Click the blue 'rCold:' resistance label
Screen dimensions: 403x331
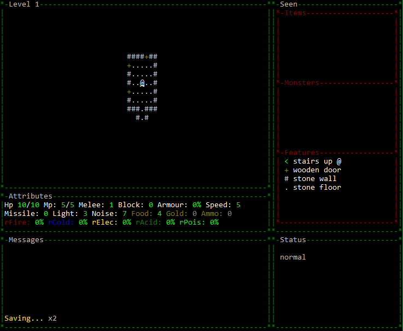pos(61,222)
